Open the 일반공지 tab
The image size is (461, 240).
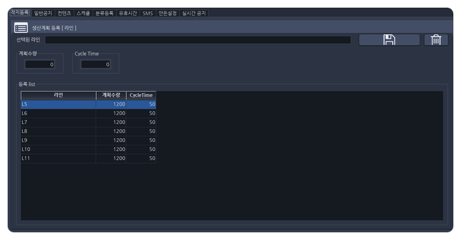pos(43,13)
